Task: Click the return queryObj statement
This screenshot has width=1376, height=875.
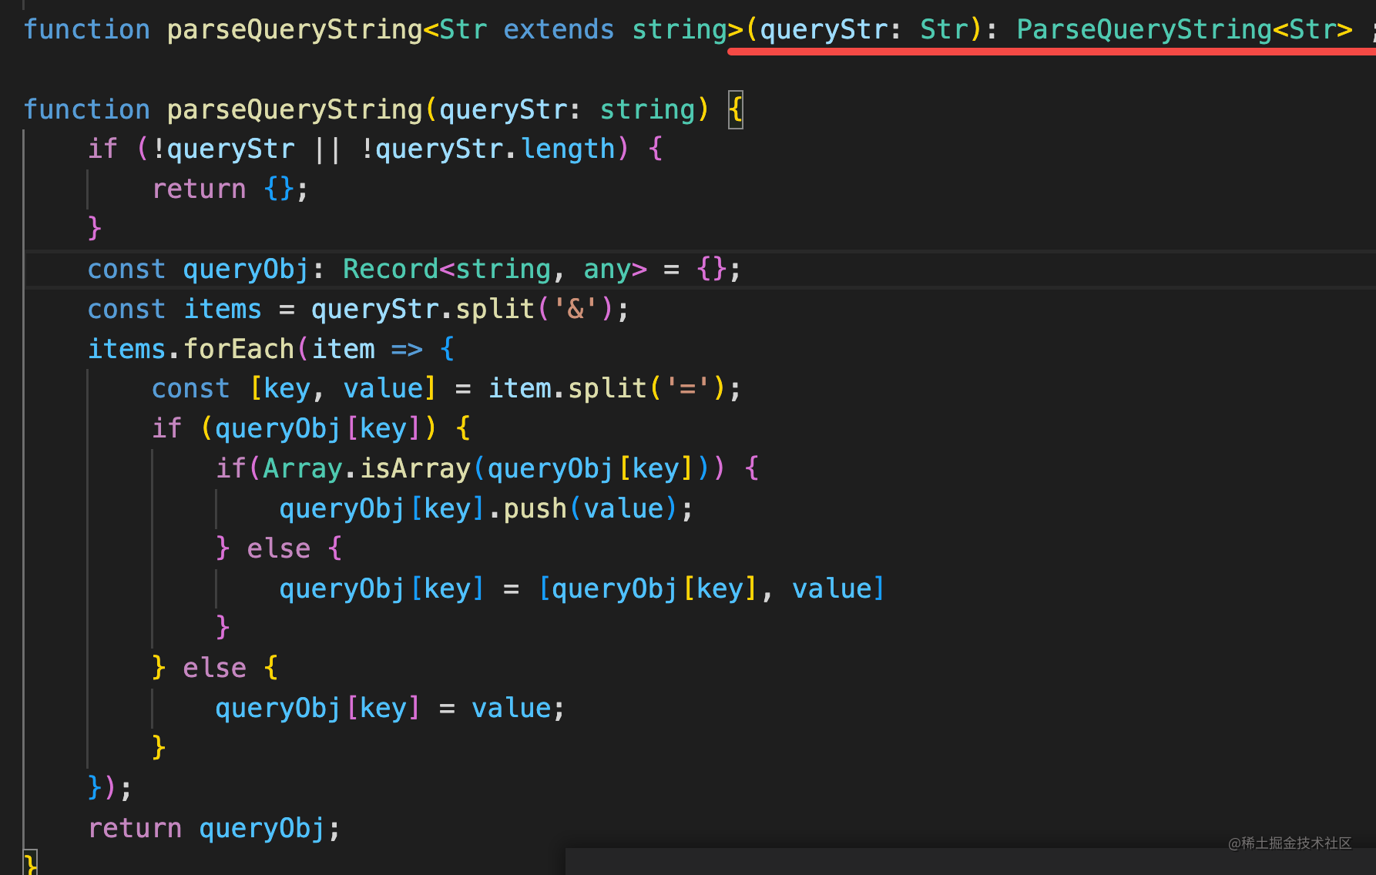Action: 213,828
